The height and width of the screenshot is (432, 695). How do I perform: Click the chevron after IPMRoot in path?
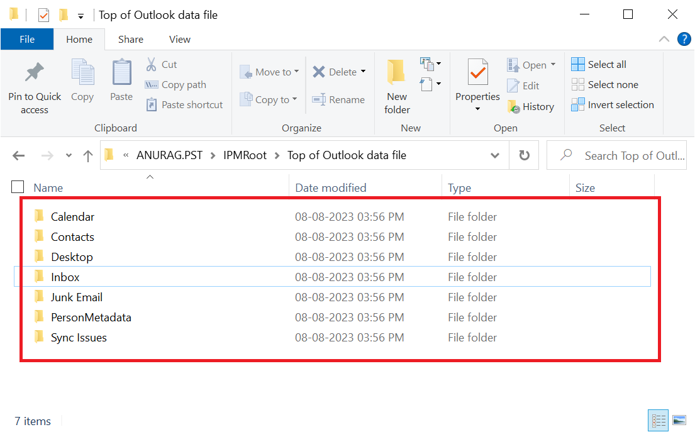[277, 155]
